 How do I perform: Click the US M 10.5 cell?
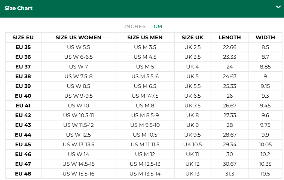click(145, 135)
